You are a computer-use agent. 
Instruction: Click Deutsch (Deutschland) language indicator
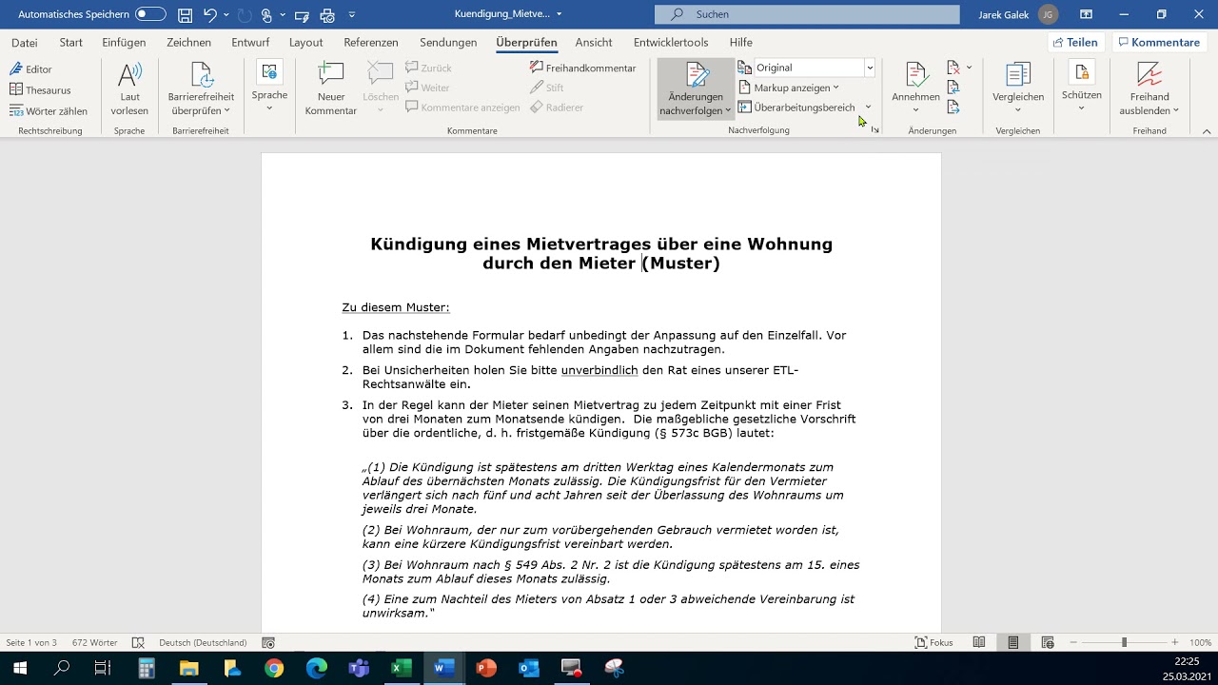[203, 643]
